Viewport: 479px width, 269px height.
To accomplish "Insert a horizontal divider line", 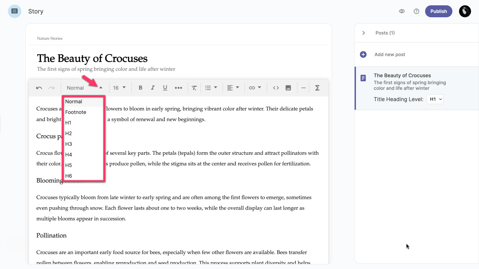I will click(x=303, y=88).
